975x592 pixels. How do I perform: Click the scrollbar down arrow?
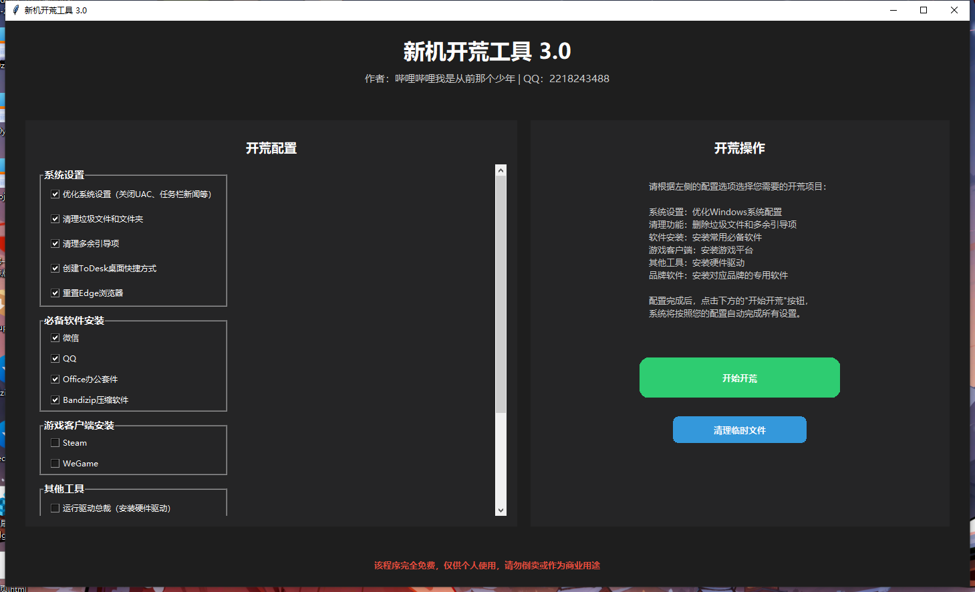pyautogui.click(x=501, y=510)
